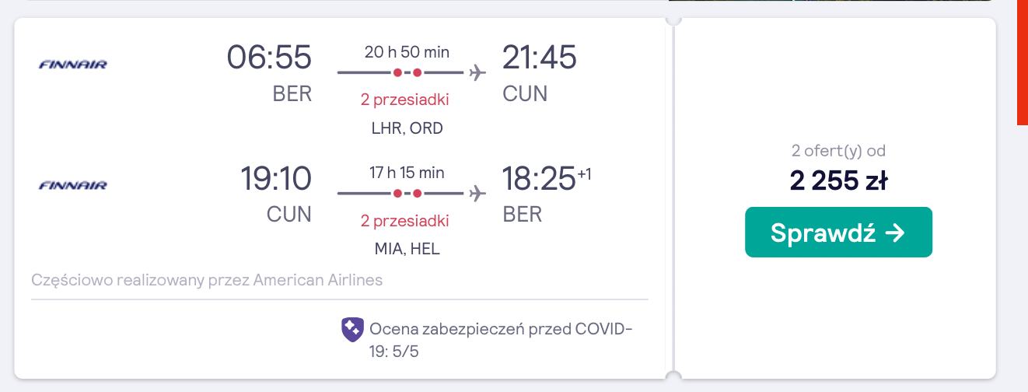Click 2 przesiadki under the 20 h 50 min duration
Screen dimensions: 1028x392
tap(405, 100)
